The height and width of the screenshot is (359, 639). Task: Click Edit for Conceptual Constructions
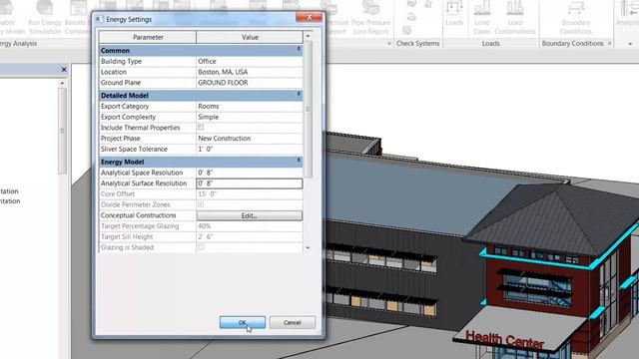250,215
